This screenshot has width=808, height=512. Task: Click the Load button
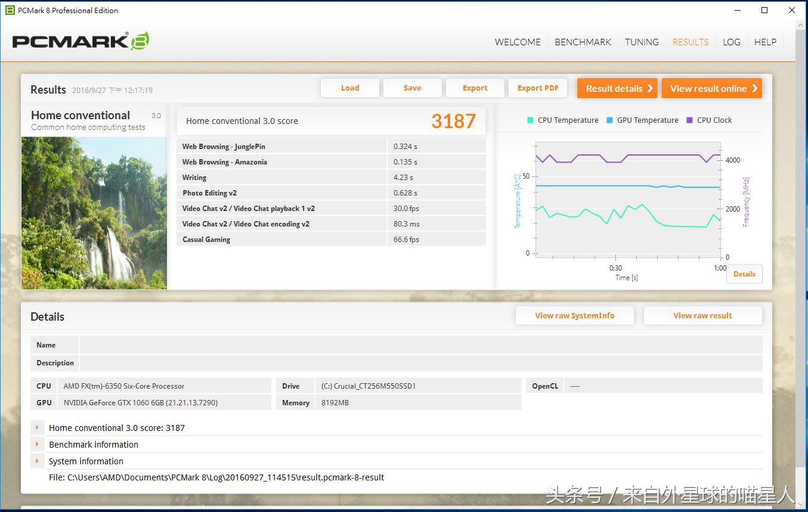pos(349,88)
